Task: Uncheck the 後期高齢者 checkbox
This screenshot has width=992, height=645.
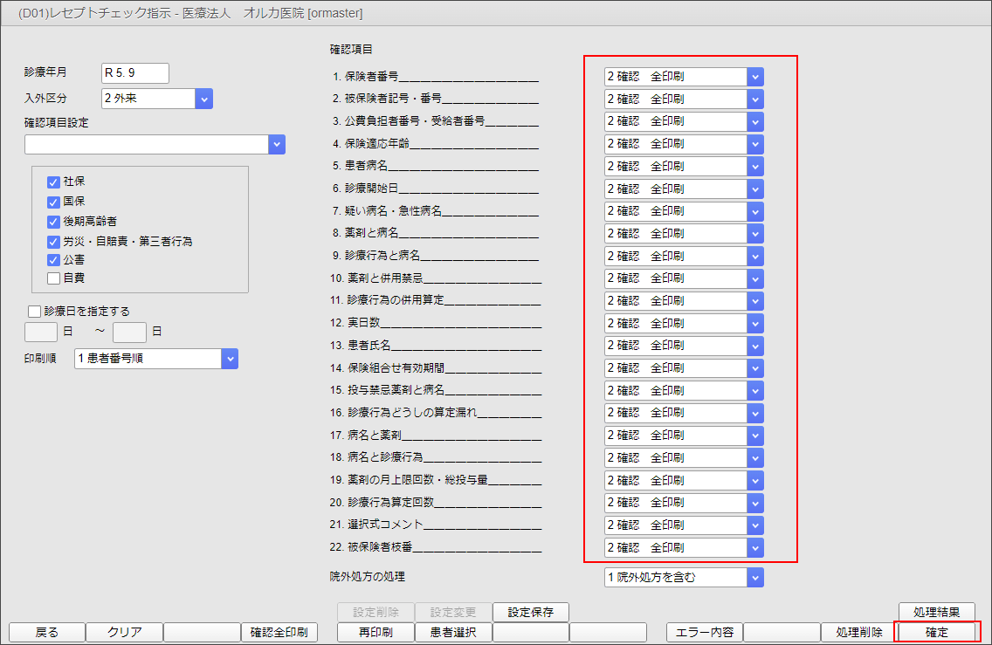Action: 53,222
